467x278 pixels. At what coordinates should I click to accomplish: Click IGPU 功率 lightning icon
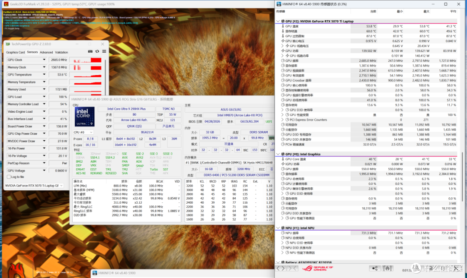(283, 164)
